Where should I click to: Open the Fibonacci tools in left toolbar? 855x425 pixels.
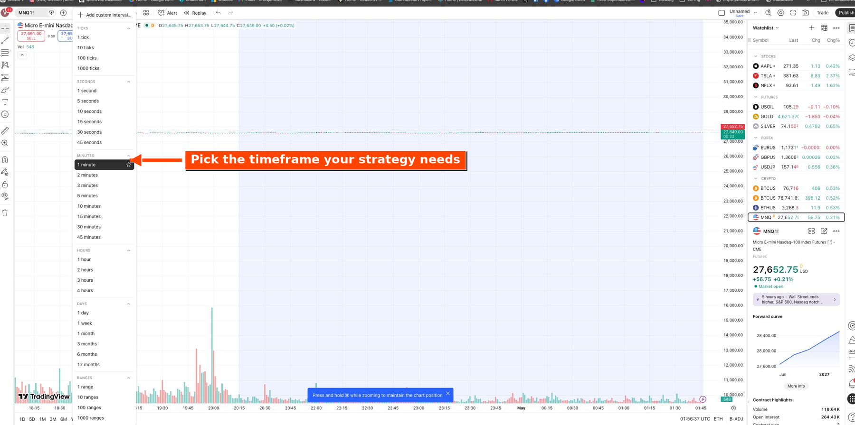pyautogui.click(x=5, y=53)
